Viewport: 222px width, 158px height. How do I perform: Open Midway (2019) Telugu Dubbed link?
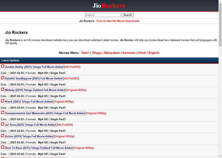point(35,90)
